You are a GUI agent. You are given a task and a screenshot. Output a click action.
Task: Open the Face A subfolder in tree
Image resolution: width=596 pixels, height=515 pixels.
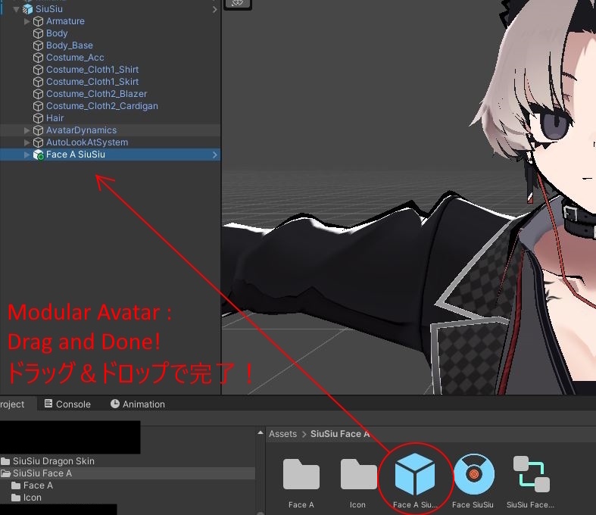tap(38, 485)
